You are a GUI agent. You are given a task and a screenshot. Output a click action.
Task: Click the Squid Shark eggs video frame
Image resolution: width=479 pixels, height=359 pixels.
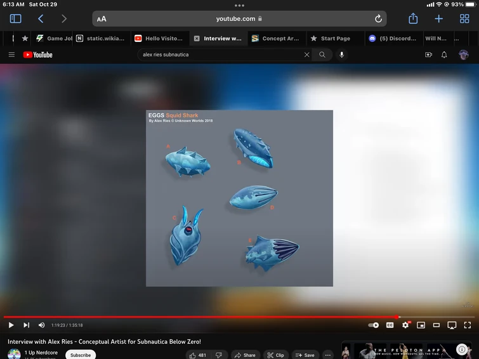coord(240,199)
